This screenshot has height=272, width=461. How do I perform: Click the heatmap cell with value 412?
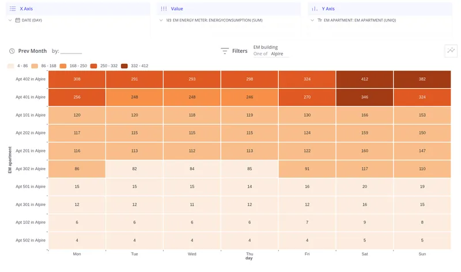pos(365,79)
